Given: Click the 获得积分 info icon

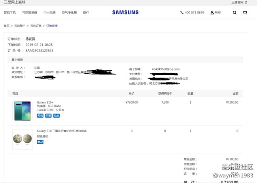Looking at the screenshot, I should click(x=171, y=93).
